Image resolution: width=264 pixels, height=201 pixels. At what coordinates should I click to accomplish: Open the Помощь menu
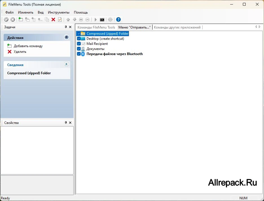tap(81, 12)
